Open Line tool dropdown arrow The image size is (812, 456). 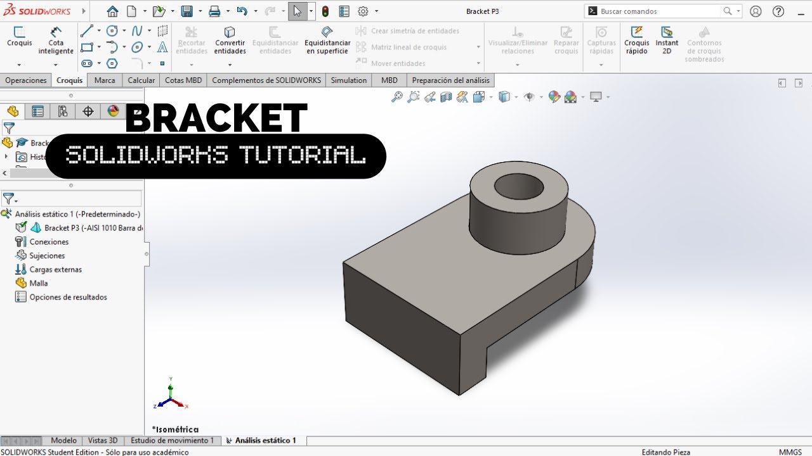[x=99, y=30]
